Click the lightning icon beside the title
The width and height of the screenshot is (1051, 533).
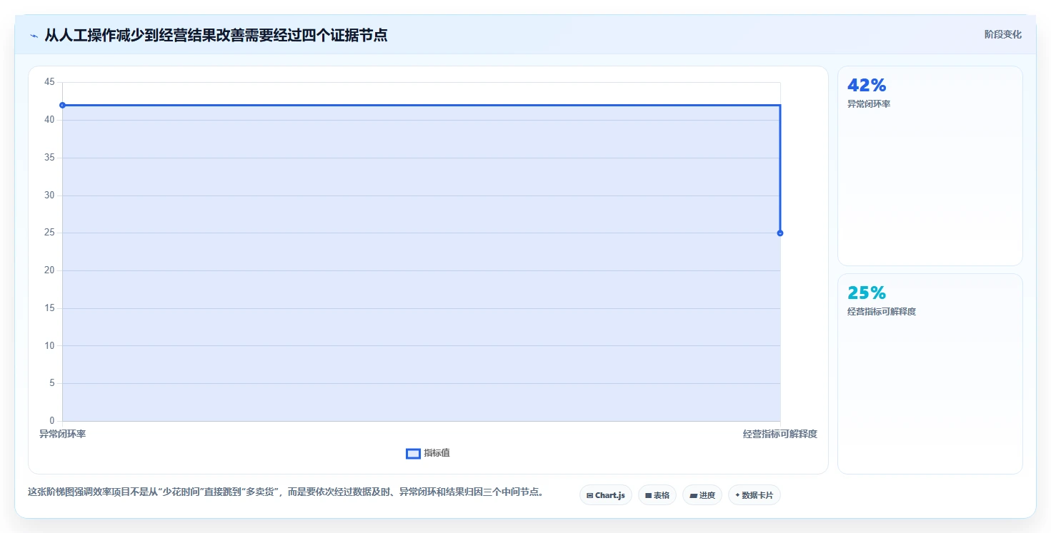point(34,35)
